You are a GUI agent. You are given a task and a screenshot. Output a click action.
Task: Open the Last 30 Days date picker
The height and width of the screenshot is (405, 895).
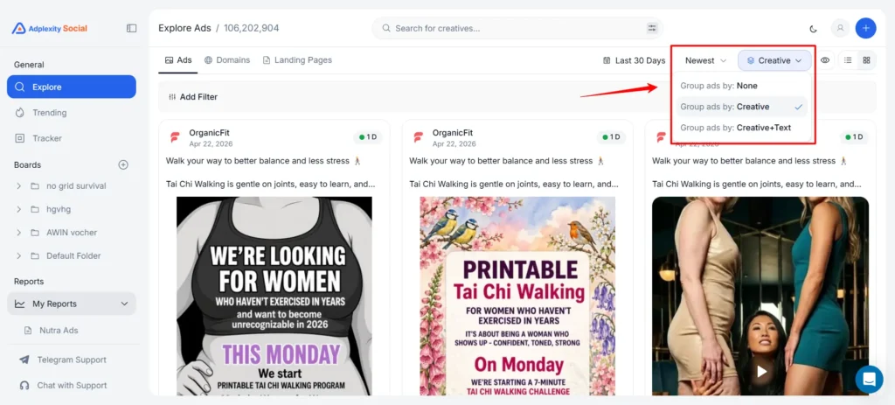[x=635, y=60]
